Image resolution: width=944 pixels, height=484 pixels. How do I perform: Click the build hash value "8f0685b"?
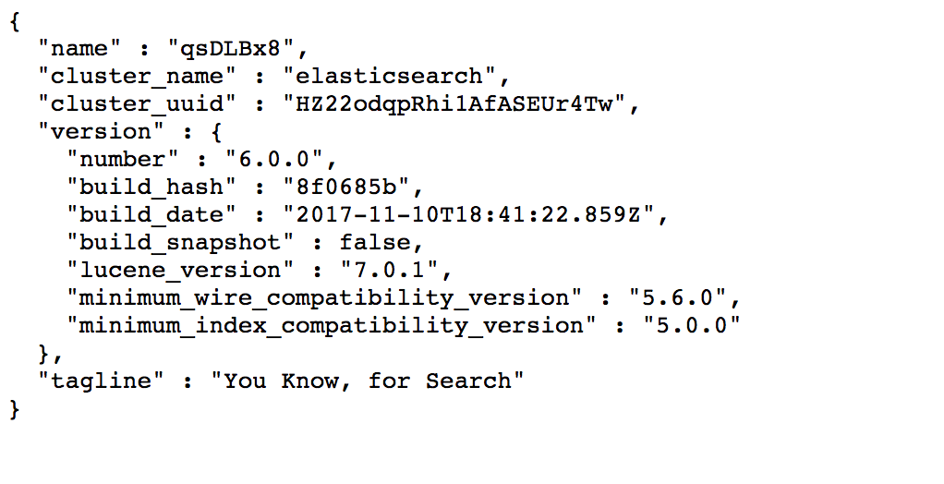[x=346, y=187]
